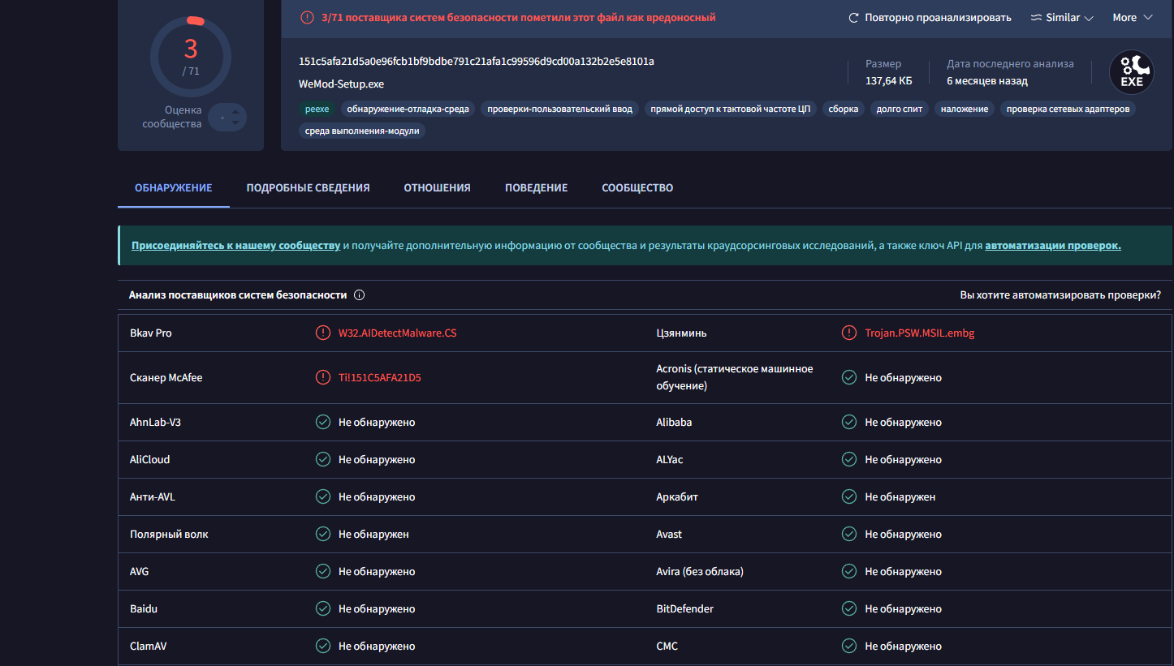Click Ti!151C5AFA21D5 detection name
The height and width of the screenshot is (666, 1174).
pos(380,377)
